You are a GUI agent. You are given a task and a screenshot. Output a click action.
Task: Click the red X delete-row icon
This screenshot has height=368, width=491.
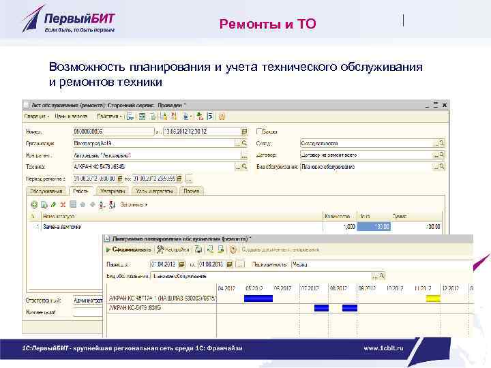click(x=63, y=204)
